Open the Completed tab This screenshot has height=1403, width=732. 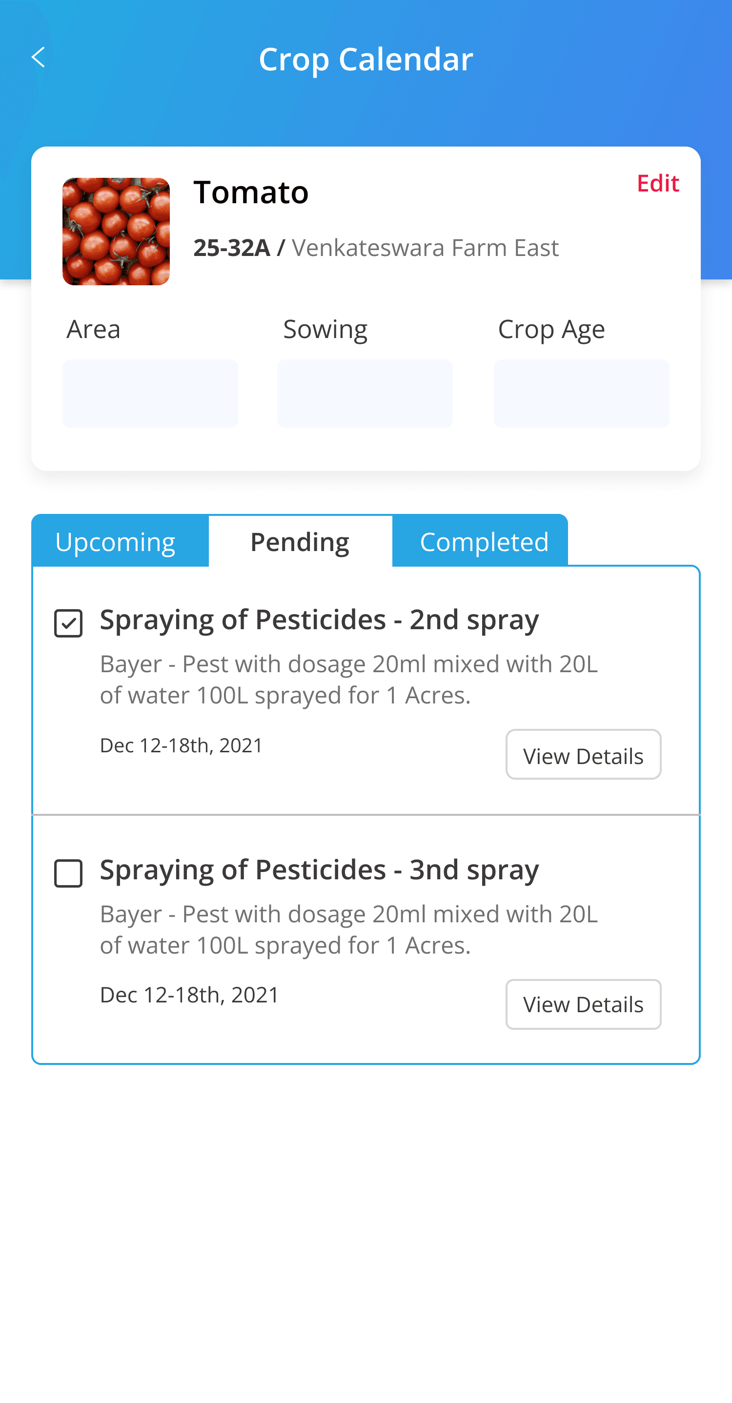click(484, 542)
